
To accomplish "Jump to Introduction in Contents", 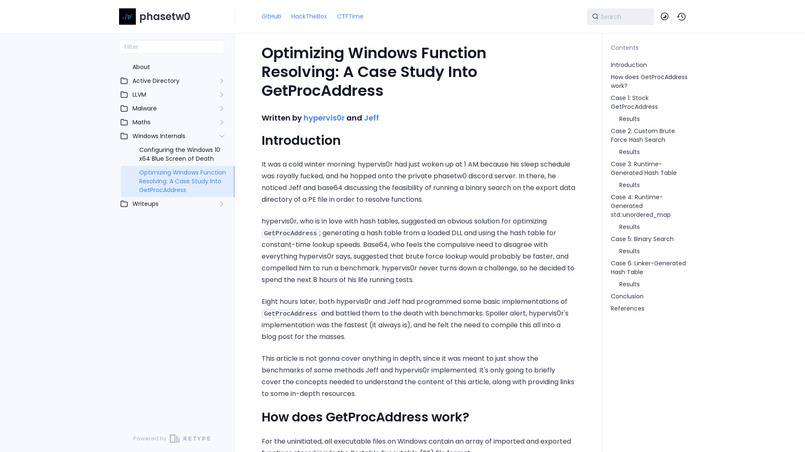I will (x=629, y=65).
